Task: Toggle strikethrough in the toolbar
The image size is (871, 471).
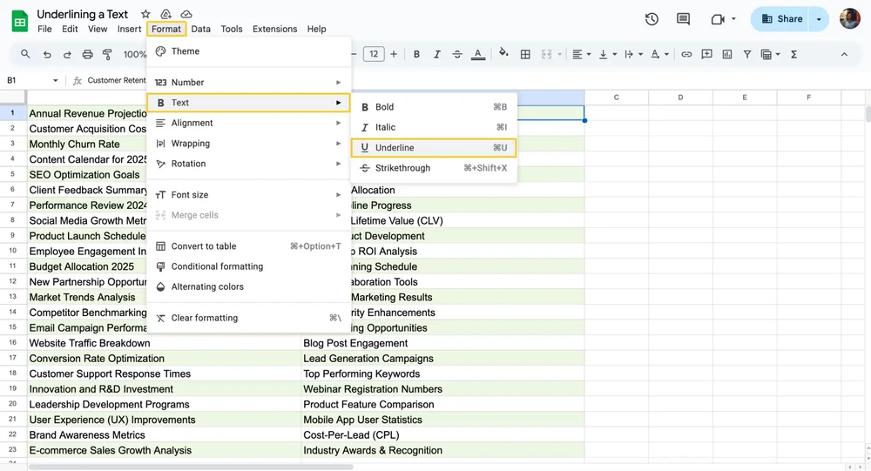Action: coord(457,54)
